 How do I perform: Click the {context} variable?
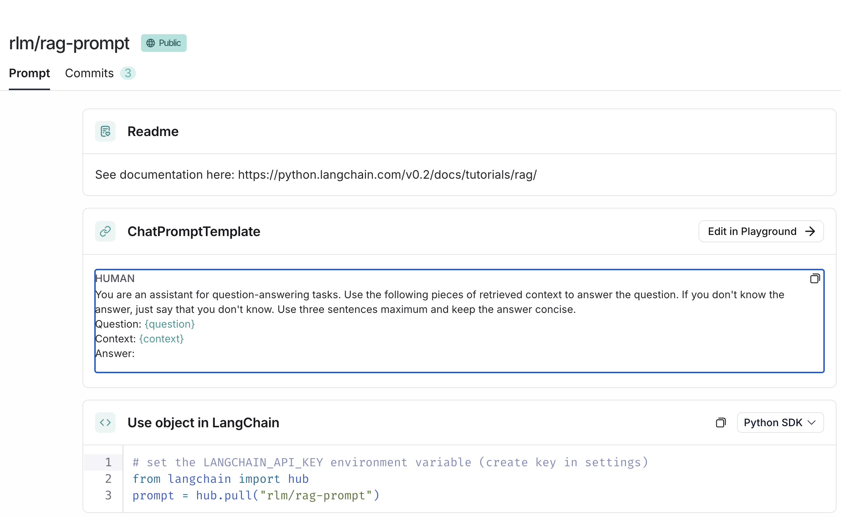161,339
